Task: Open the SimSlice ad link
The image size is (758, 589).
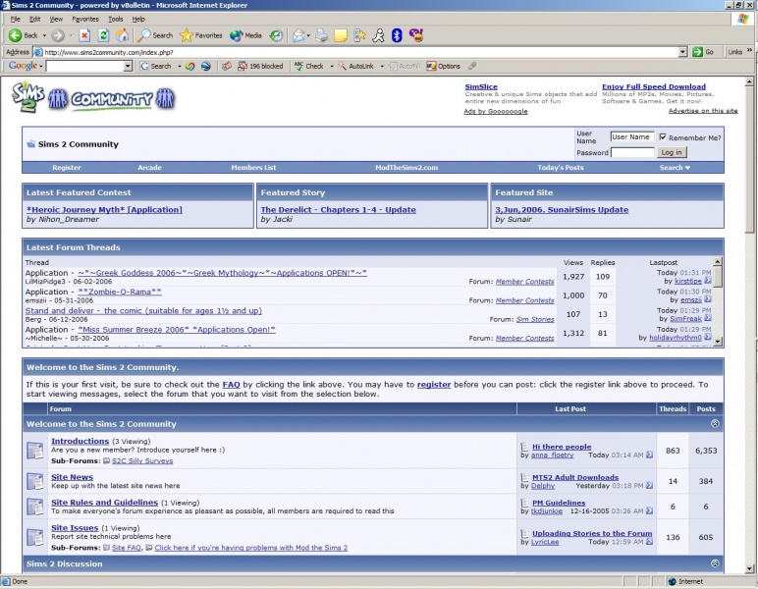Action: [x=481, y=86]
